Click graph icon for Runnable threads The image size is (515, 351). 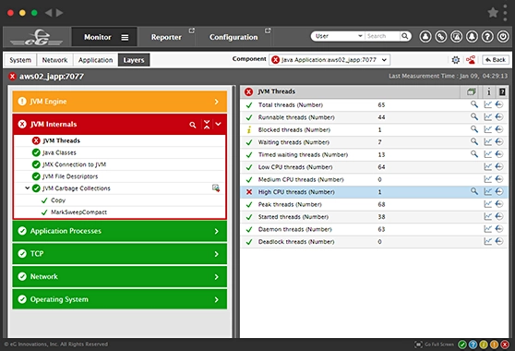(487, 117)
